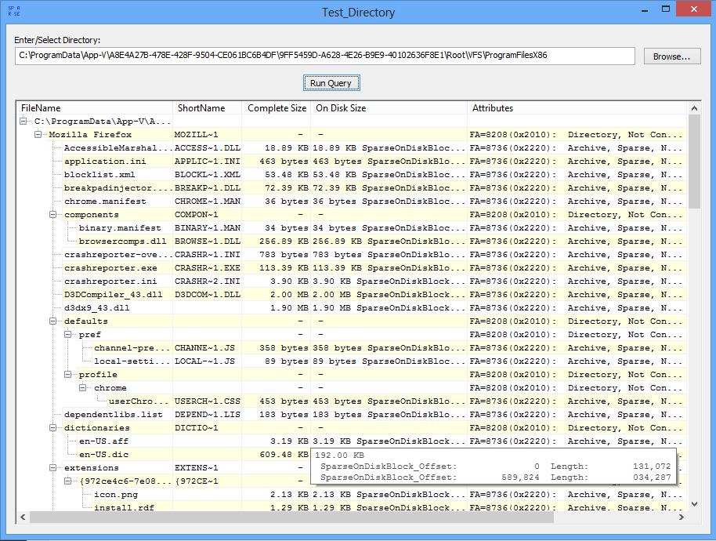
Task: Select the crashreporter.exe file
Action: (x=110, y=268)
